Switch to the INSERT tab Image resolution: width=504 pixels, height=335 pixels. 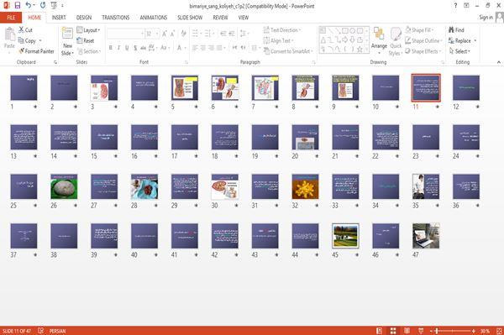click(59, 18)
